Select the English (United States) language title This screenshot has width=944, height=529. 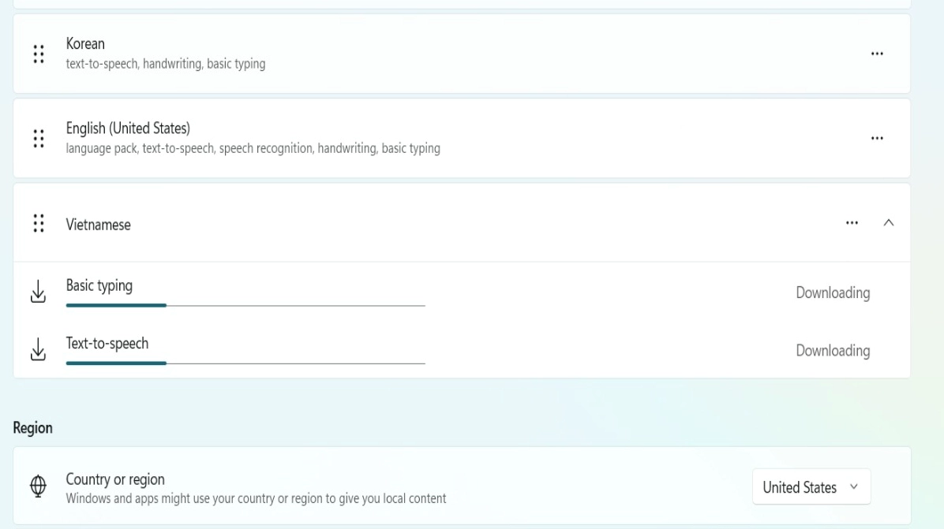[128, 129]
